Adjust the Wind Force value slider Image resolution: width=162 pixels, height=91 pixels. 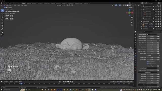(x=152, y=74)
